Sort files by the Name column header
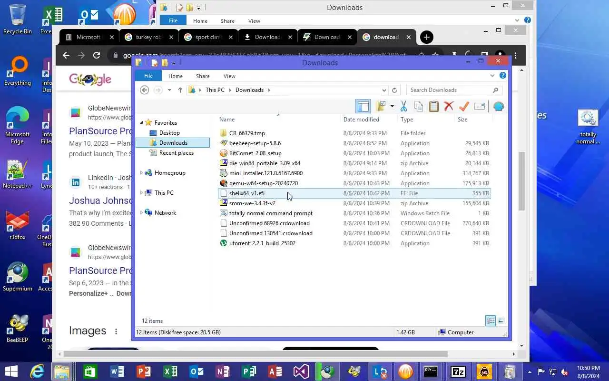Image resolution: width=609 pixels, height=381 pixels. [279, 120]
